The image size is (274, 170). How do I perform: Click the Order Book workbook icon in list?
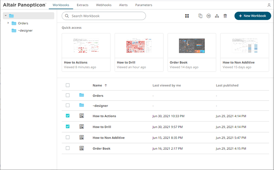(x=82, y=148)
